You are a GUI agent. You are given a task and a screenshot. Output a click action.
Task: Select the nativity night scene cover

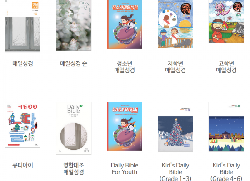point(226,127)
